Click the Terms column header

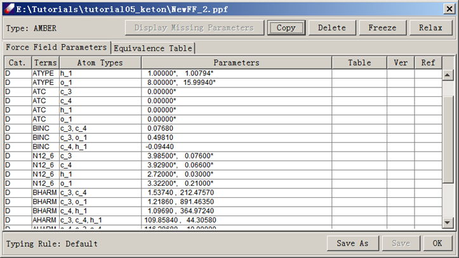point(45,63)
